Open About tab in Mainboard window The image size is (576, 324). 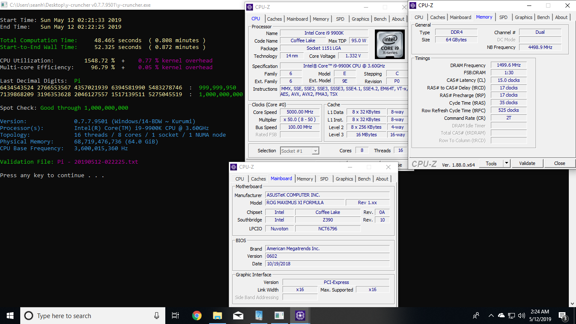coord(382,179)
